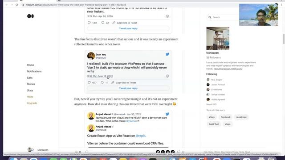Open Atishi Agrawal in the Following list
This screenshot has height=160, width=285.
(x=218, y=99)
